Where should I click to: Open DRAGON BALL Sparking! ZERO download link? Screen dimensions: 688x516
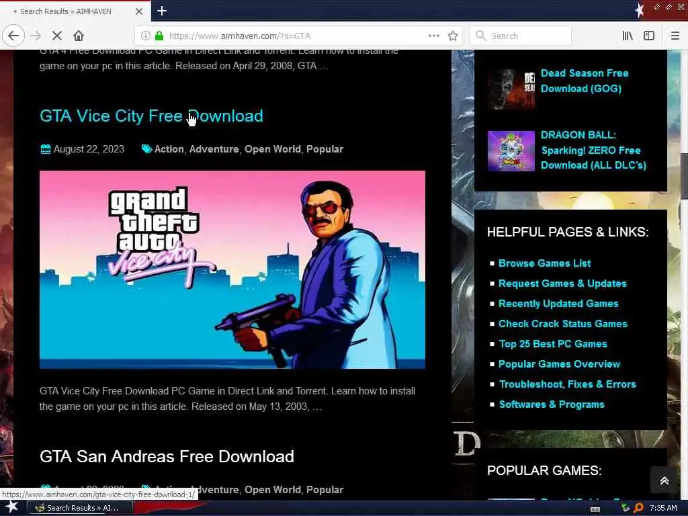[x=593, y=150]
